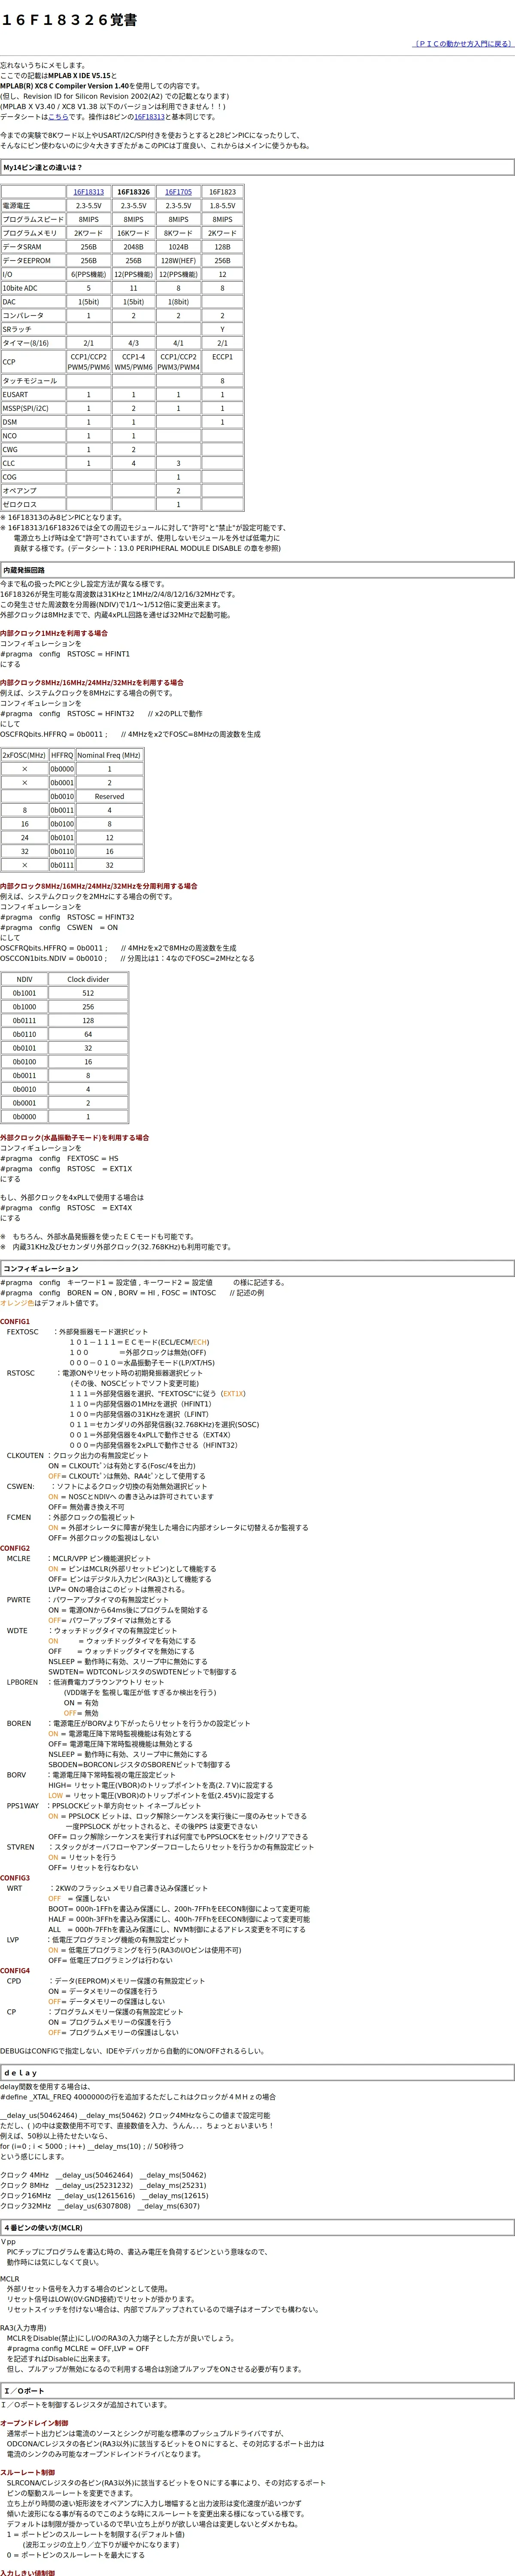Click the コンパレータ row label
515x2576 pixels.
[33, 315]
